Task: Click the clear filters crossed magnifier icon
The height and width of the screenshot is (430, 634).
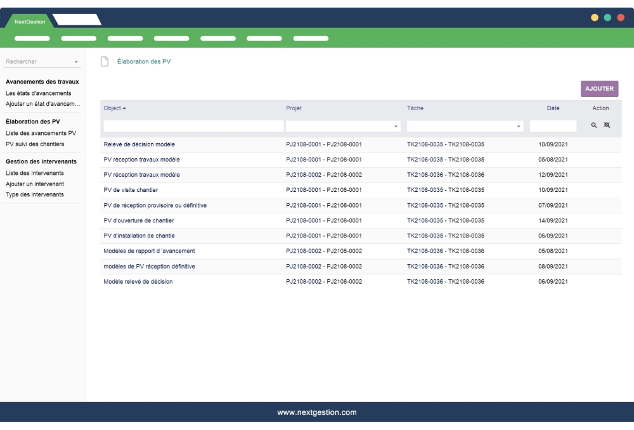Action: 605,126
